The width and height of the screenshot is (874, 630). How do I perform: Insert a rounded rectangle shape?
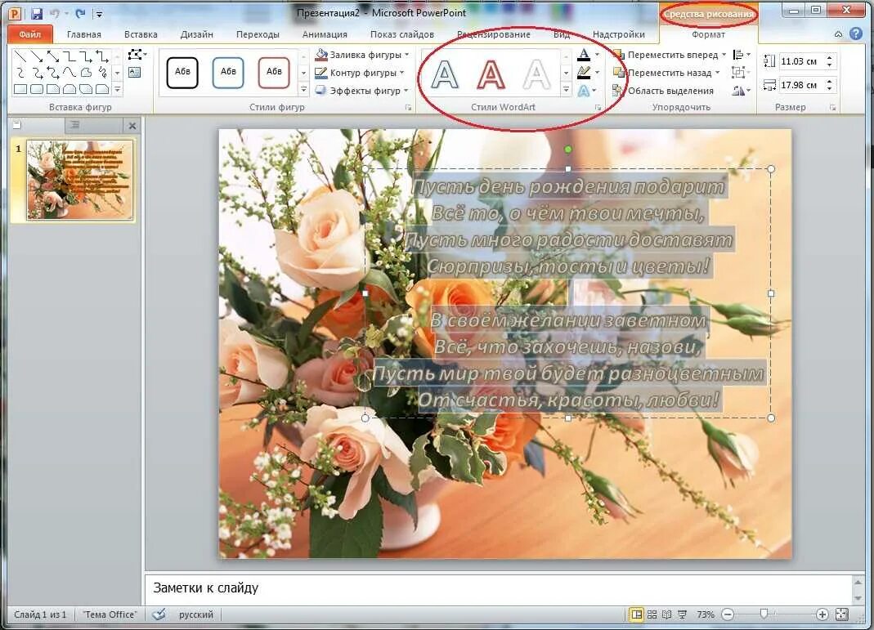coord(37,89)
